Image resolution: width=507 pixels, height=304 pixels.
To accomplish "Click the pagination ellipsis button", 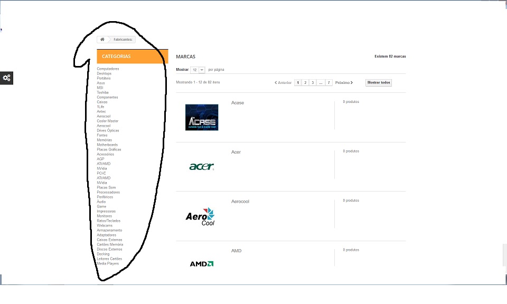I will (x=321, y=83).
